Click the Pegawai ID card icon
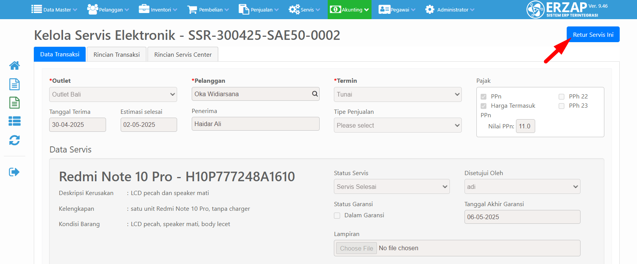Viewport: 637px width, 264px height. [384, 9]
